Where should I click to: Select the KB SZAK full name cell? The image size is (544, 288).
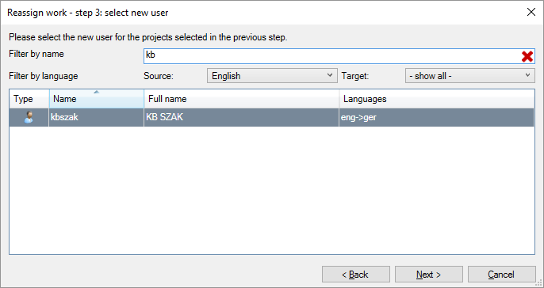(x=241, y=117)
